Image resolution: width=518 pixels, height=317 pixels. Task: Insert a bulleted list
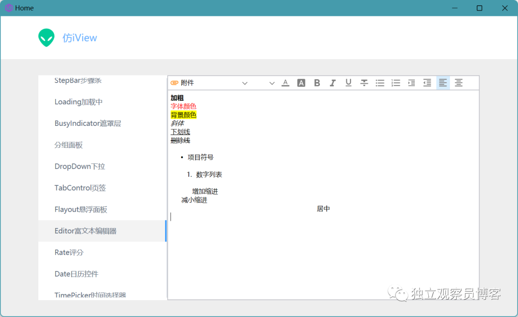click(380, 83)
